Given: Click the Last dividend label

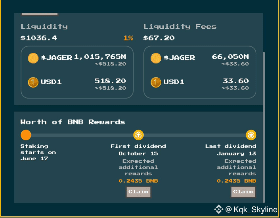Looking at the screenshot, I should [x=231, y=146].
